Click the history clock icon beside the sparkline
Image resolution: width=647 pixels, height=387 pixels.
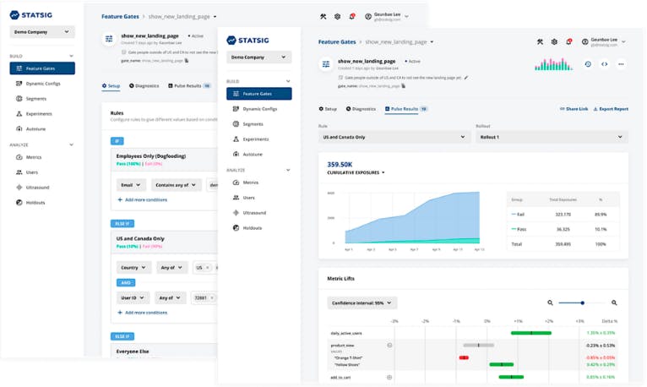[588, 64]
